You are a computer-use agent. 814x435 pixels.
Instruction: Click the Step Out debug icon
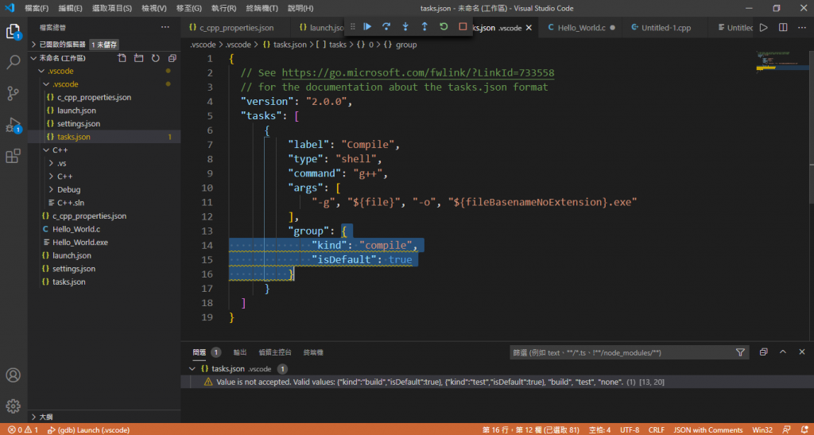pyautogui.click(x=424, y=27)
